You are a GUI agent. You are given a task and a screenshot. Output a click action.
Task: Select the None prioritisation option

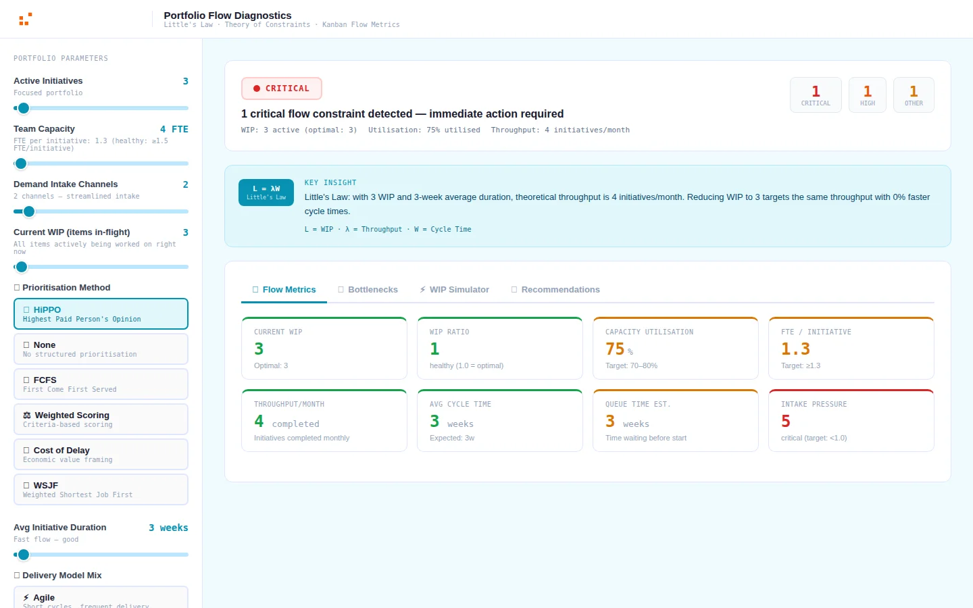point(101,349)
